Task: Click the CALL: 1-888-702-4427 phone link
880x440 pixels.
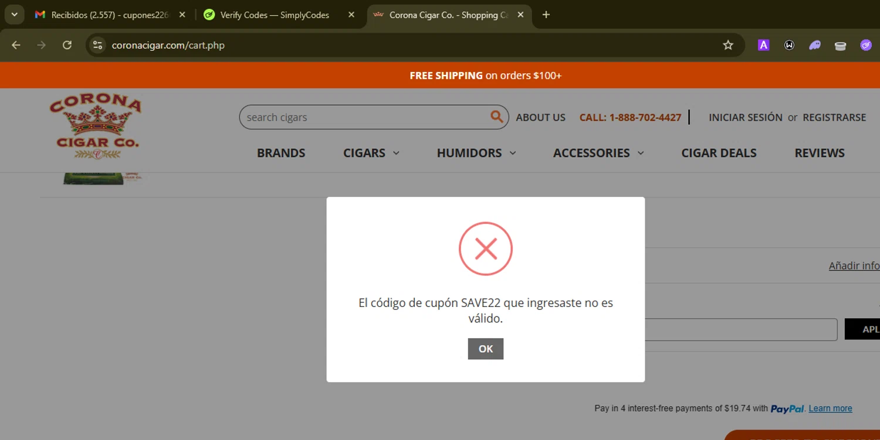Action: pyautogui.click(x=630, y=117)
